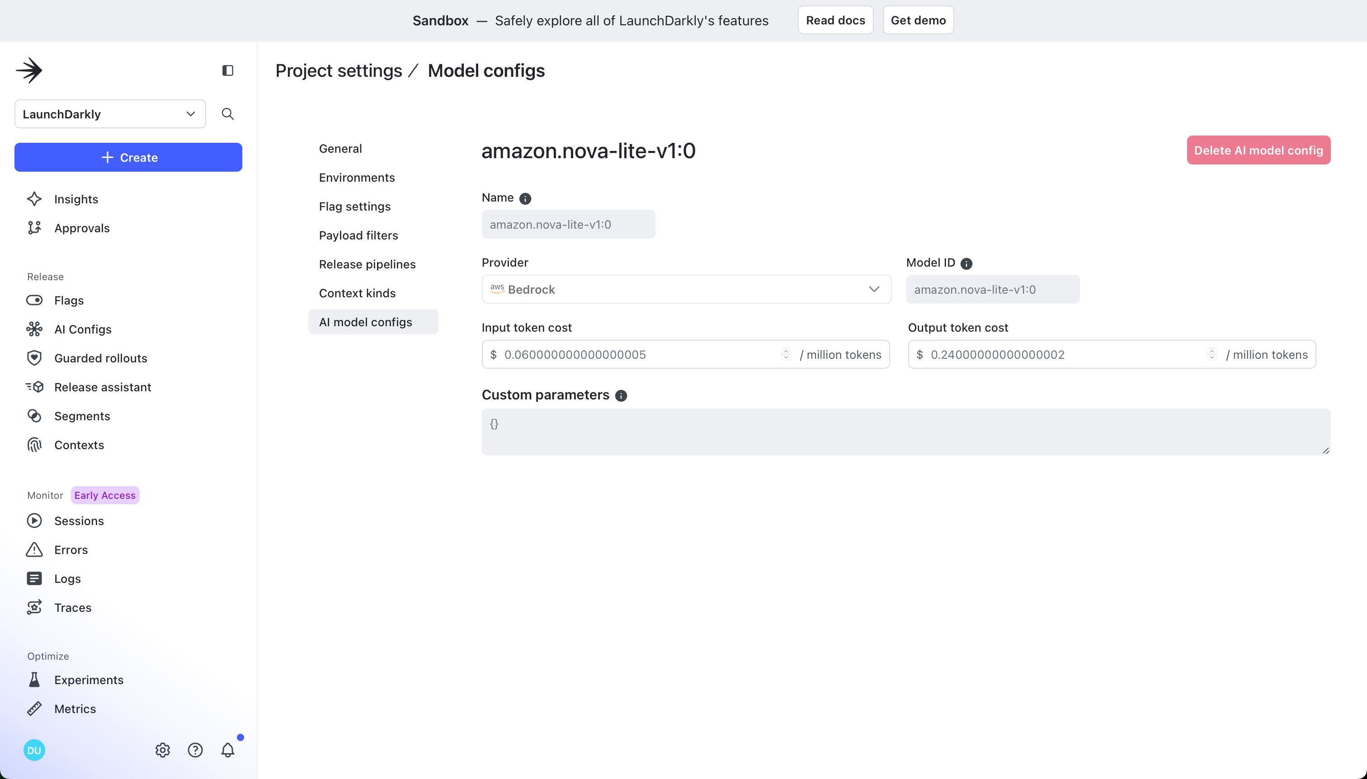Open notifications bell
The image size is (1367, 779).
click(x=228, y=750)
